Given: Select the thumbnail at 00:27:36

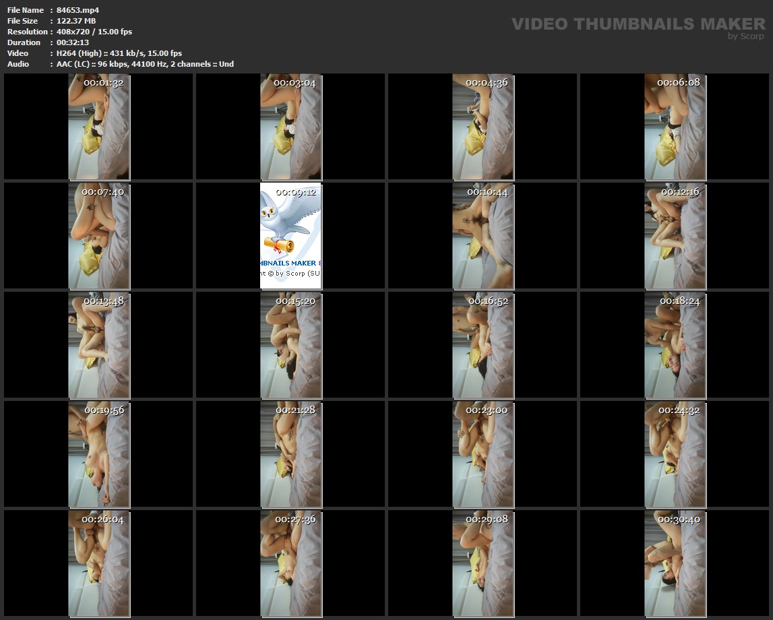Looking at the screenshot, I should 290,563.
